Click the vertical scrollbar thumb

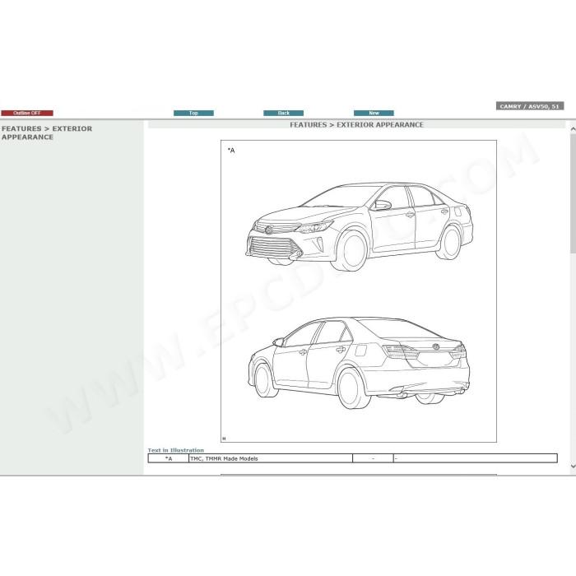click(573, 193)
